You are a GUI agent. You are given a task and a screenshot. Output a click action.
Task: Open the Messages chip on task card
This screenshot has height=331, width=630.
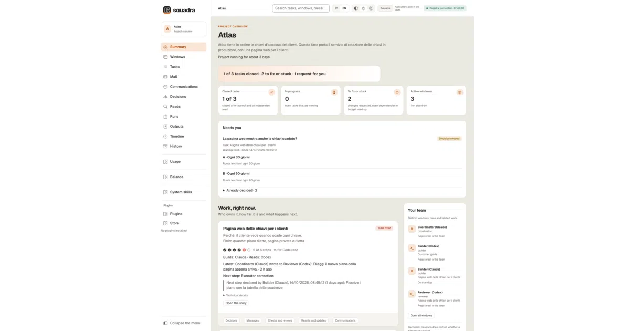253,320
